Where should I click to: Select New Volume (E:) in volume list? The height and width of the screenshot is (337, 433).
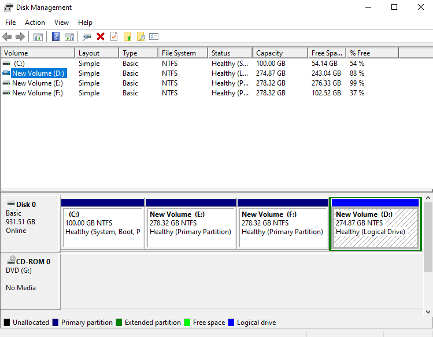pos(38,83)
